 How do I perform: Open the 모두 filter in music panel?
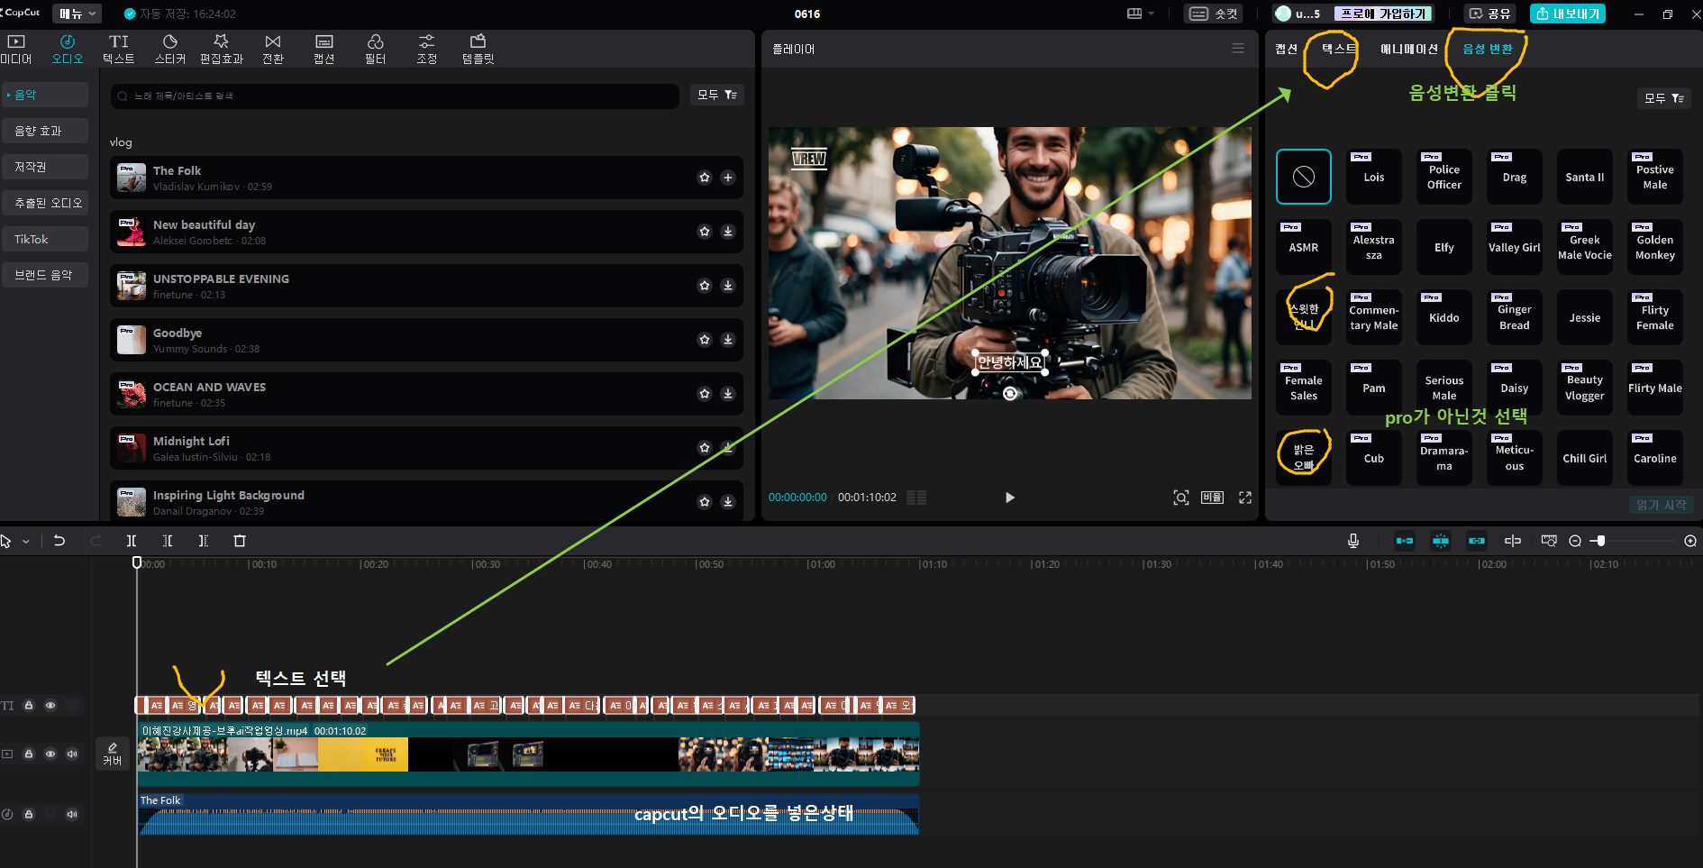pos(717,95)
